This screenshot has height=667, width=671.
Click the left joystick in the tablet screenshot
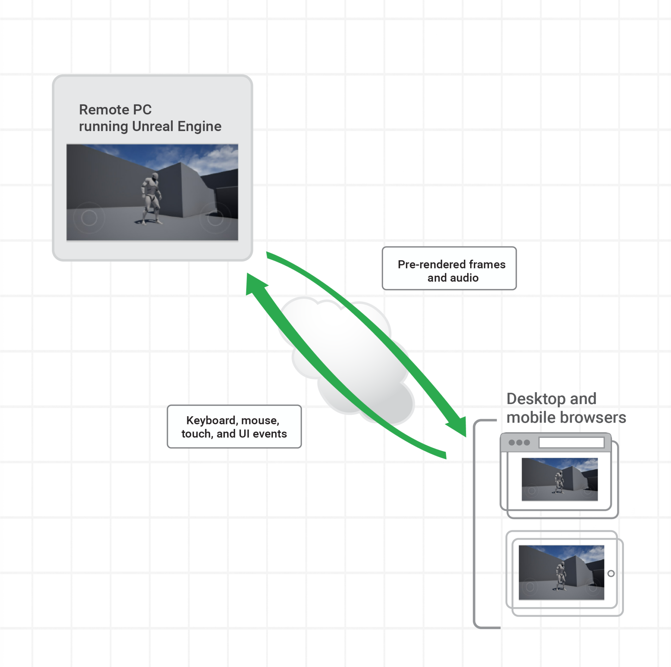pyautogui.click(x=530, y=587)
